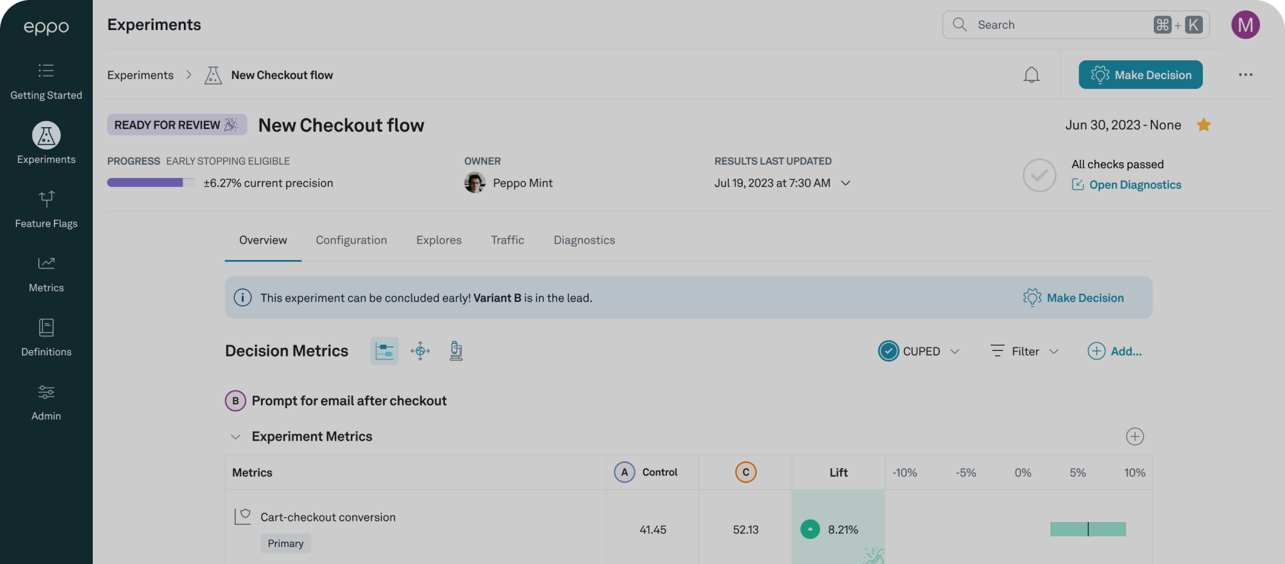
Task: Switch to the Configuration tab
Action: (351, 240)
